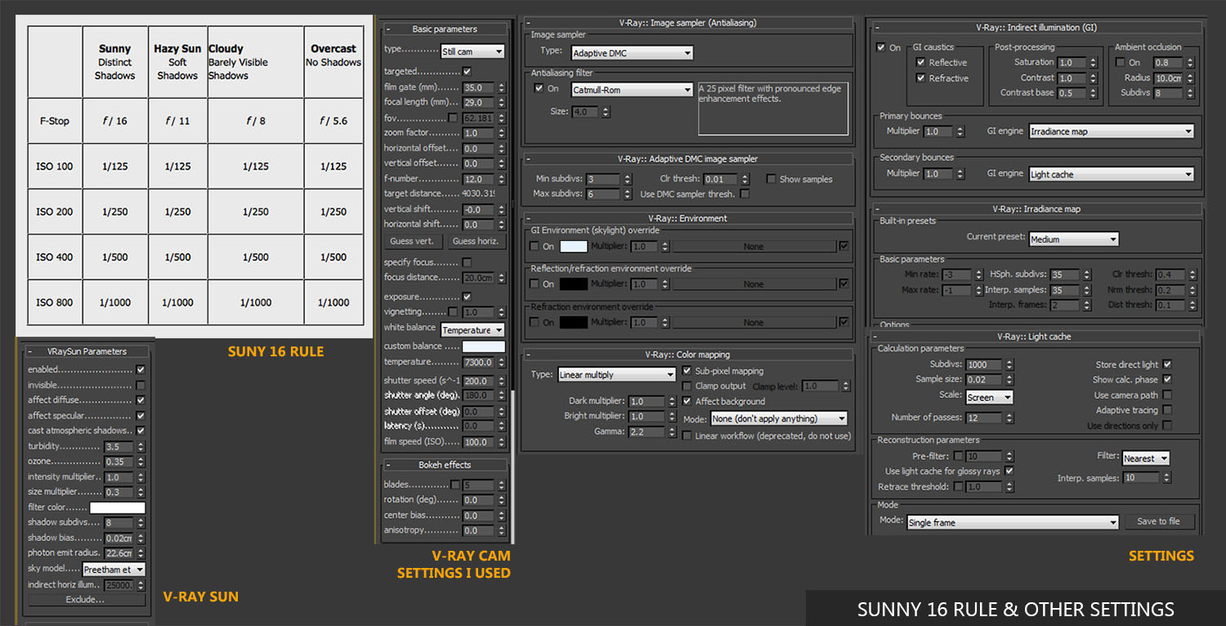The image size is (1226, 626).
Task: Open the camera type Still cam dropdown
Action: (x=472, y=51)
